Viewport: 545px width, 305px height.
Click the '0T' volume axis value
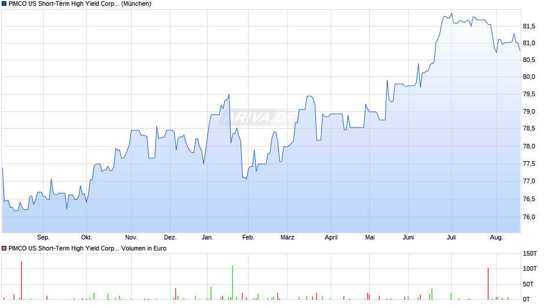click(x=526, y=299)
